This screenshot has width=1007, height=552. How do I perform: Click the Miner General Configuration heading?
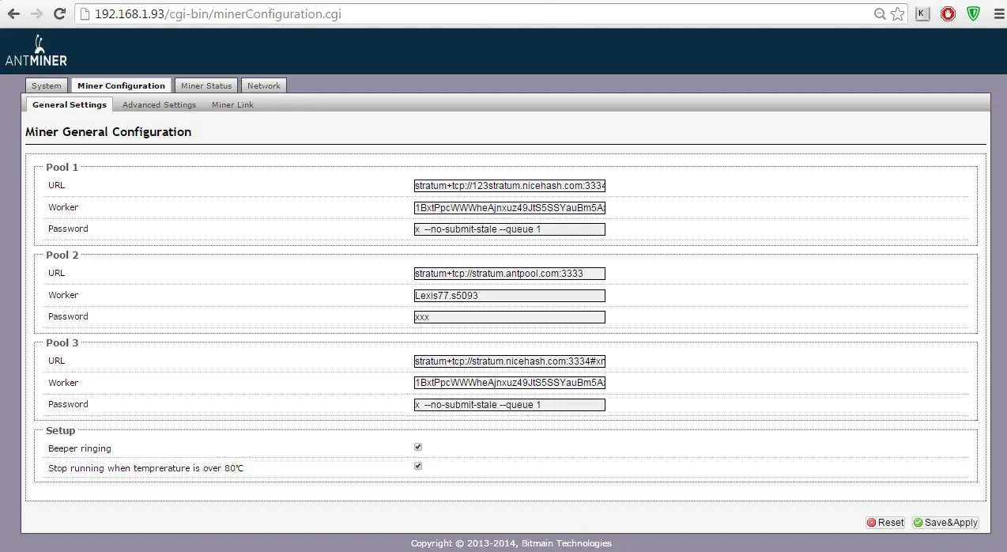tap(108, 132)
